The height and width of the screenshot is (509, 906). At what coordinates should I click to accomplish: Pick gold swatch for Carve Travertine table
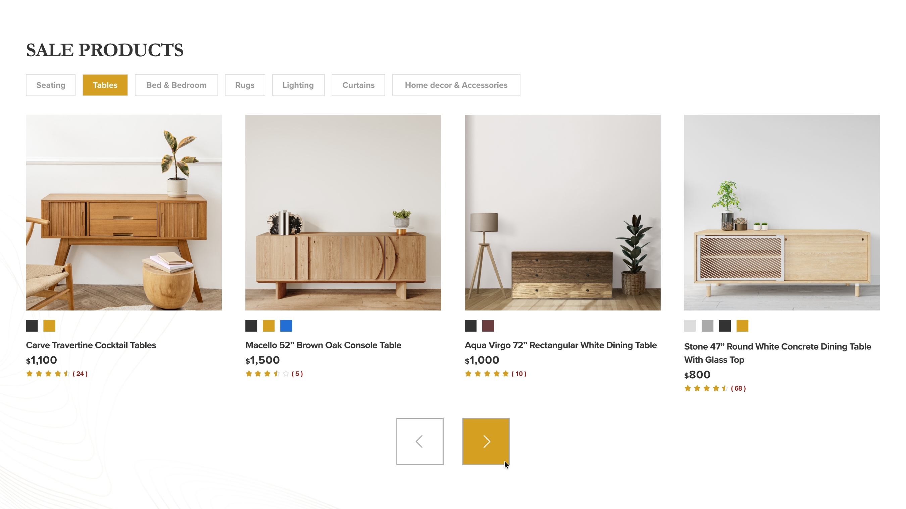click(x=49, y=326)
